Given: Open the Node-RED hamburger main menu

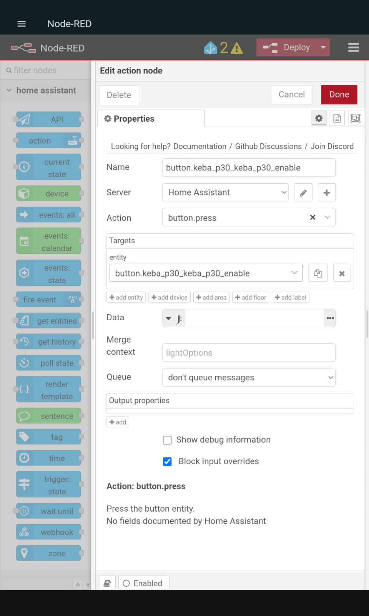Looking at the screenshot, I should click(353, 47).
